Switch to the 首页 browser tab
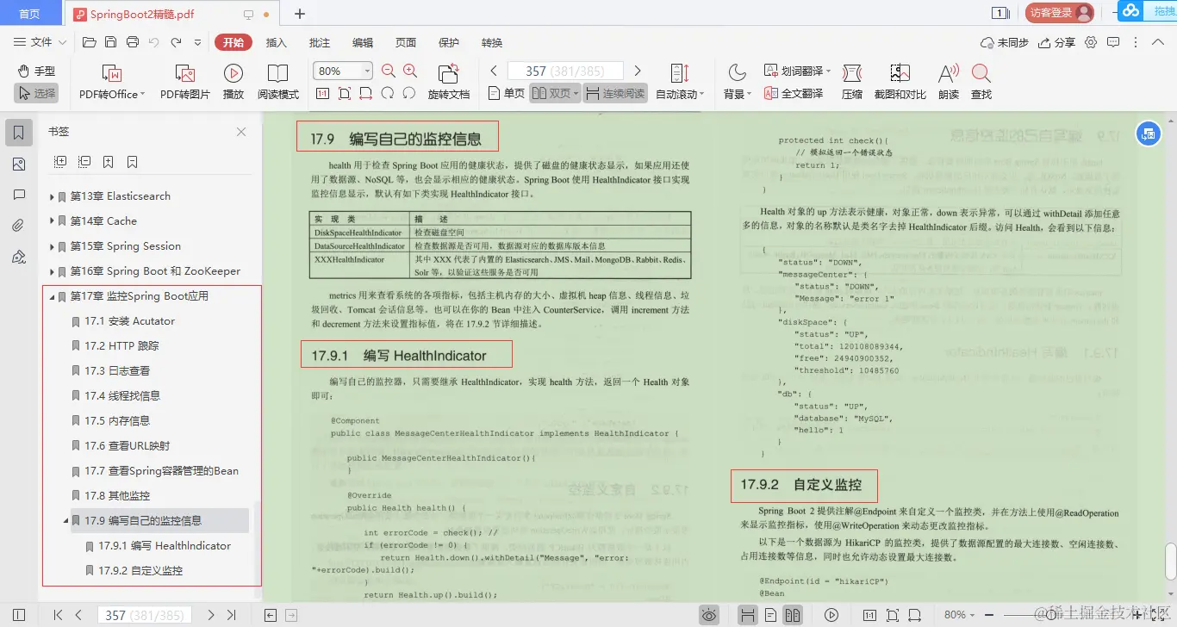Screen dimensions: 1177x627 pyautogui.click(x=31, y=13)
